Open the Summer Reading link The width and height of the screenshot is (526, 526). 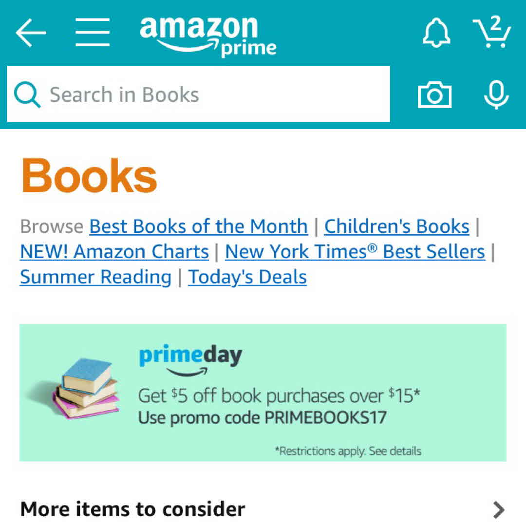point(95,277)
